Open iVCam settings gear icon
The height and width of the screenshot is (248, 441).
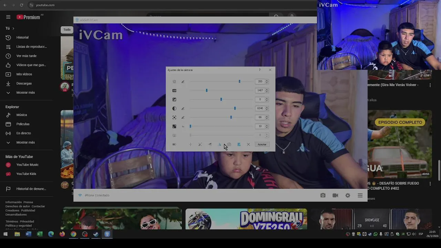pos(348,195)
